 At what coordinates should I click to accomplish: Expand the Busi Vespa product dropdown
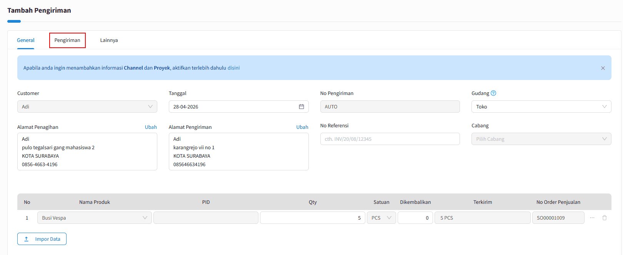[94, 218]
